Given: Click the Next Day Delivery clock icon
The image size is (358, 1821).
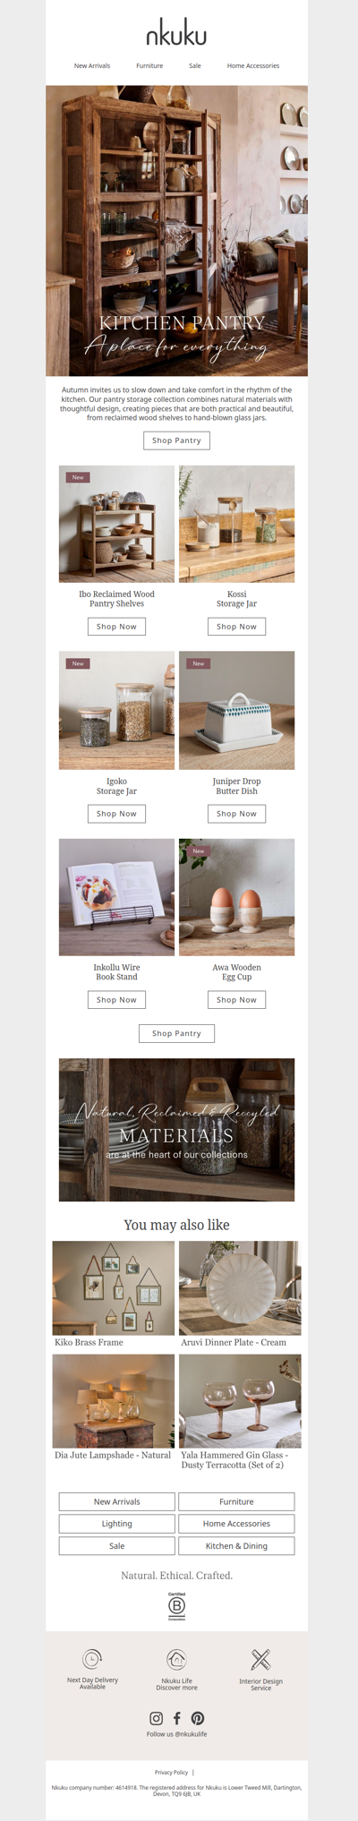Looking at the screenshot, I should (x=92, y=1659).
